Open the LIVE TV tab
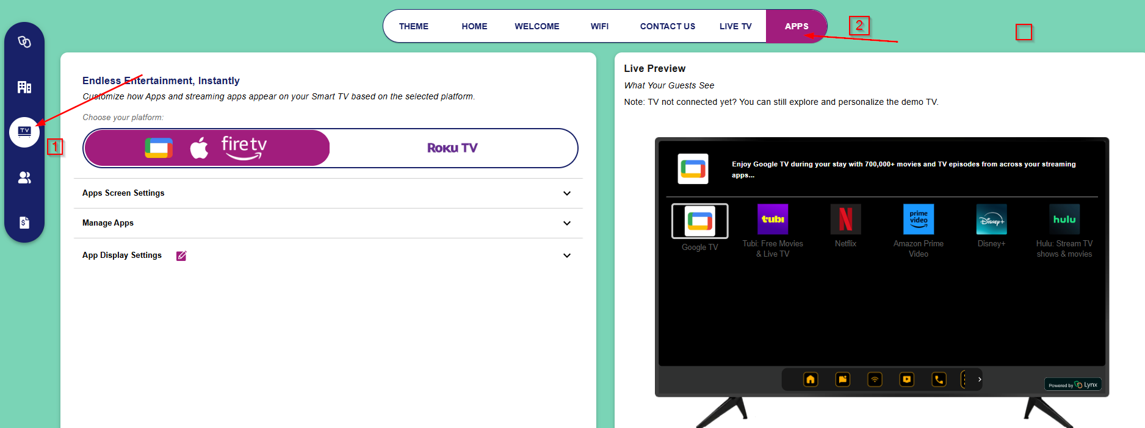The height and width of the screenshot is (428, 1145). coord(735,26)
